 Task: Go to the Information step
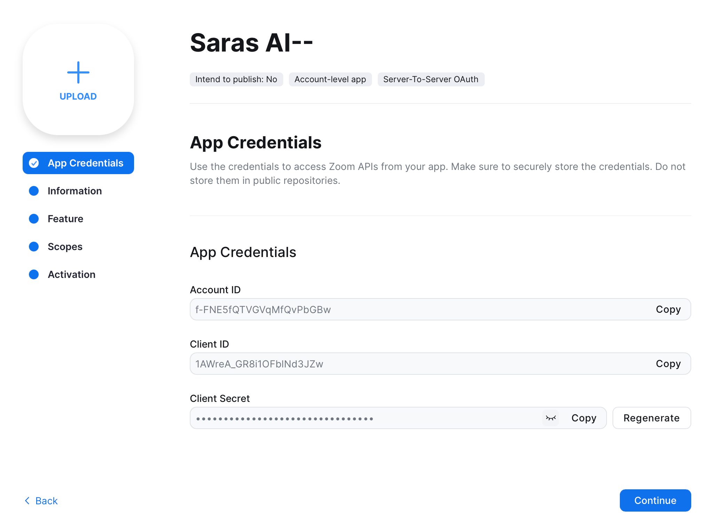(x=75, y=191)
